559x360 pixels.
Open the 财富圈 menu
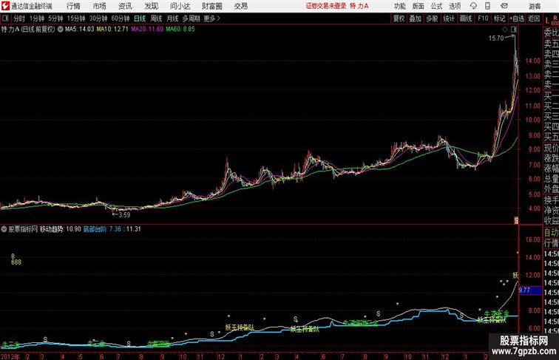tap(211, 6)
